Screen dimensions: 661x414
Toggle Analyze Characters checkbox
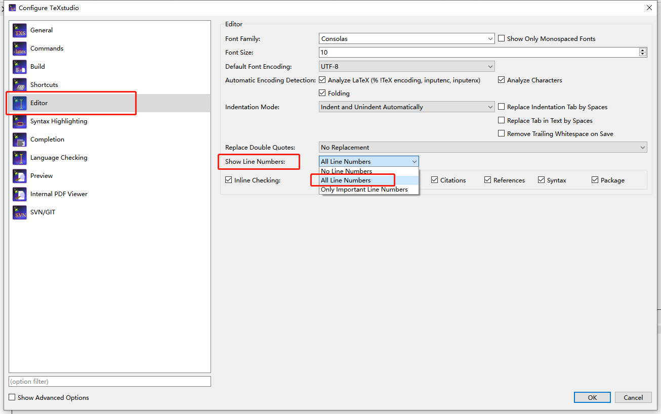(502, 80)
